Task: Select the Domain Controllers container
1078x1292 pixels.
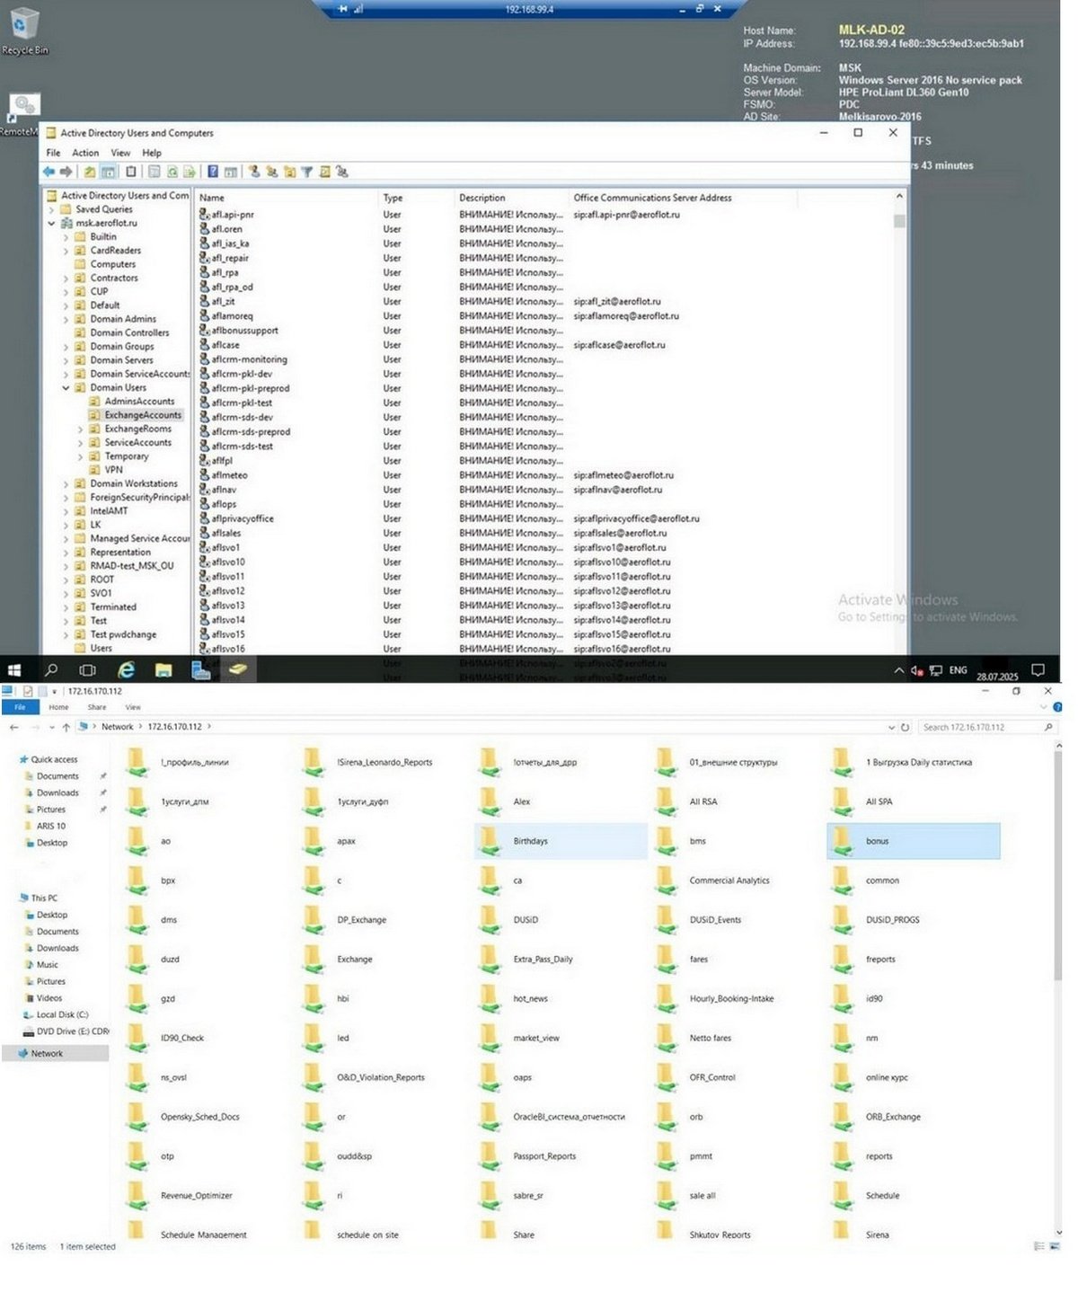Action: [x=129, y=332]
